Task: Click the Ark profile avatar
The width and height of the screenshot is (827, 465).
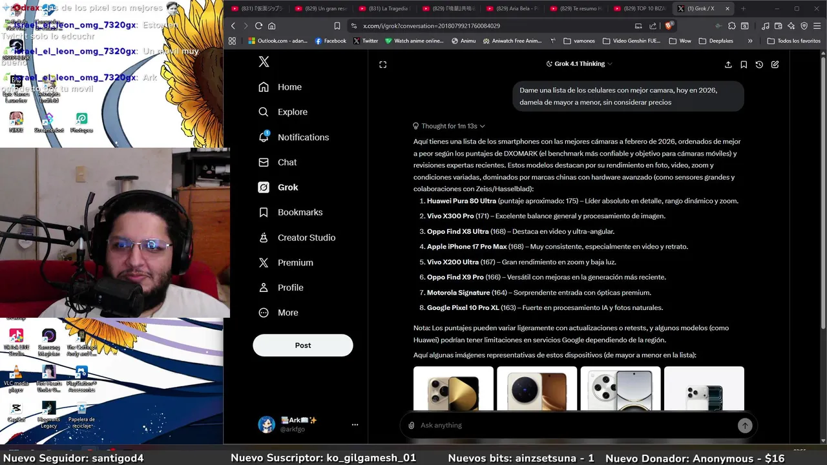Action: pos(266,424)
